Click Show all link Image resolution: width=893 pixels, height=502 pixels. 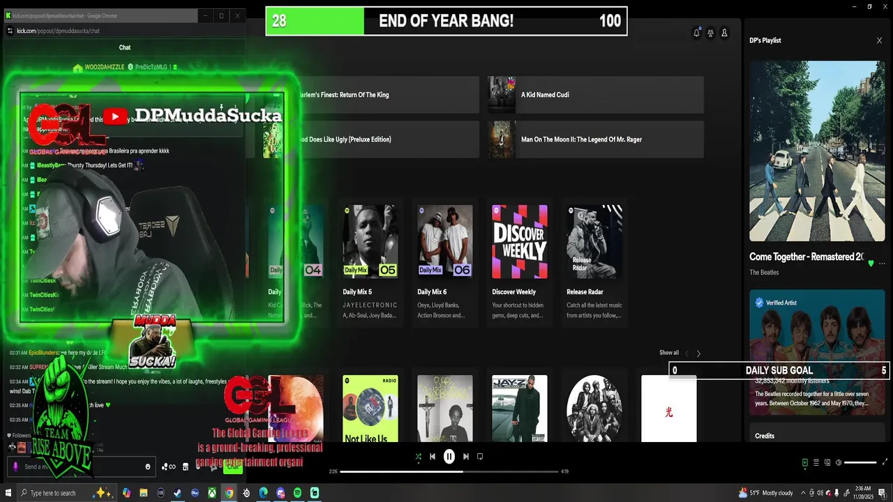[x=669, y=353]
